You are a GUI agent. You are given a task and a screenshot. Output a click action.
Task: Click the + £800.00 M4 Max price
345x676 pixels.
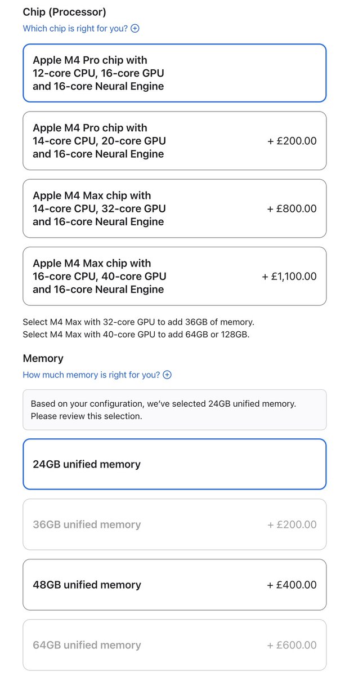[292, 208]
